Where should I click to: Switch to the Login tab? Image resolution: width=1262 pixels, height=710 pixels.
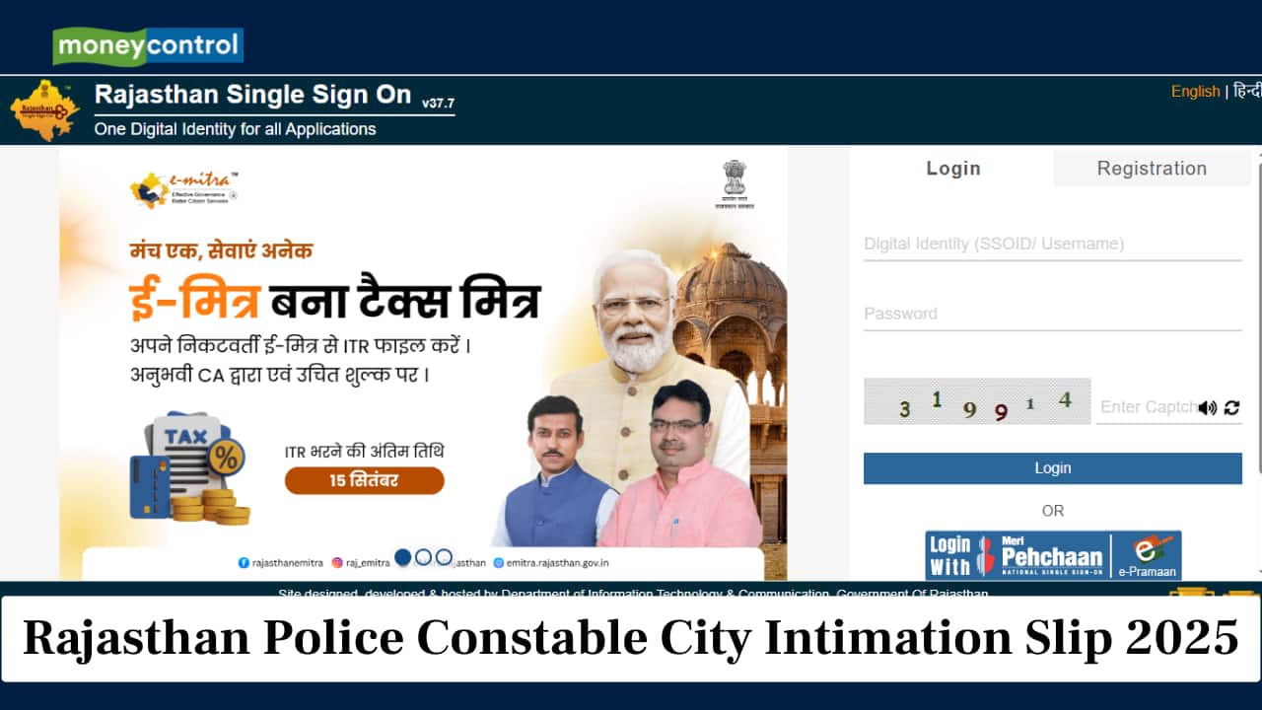point(952,169)
